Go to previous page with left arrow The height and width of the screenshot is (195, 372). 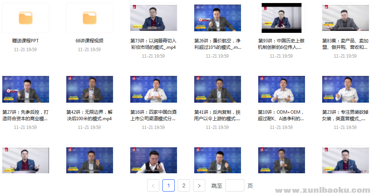[x=153, y=186]
